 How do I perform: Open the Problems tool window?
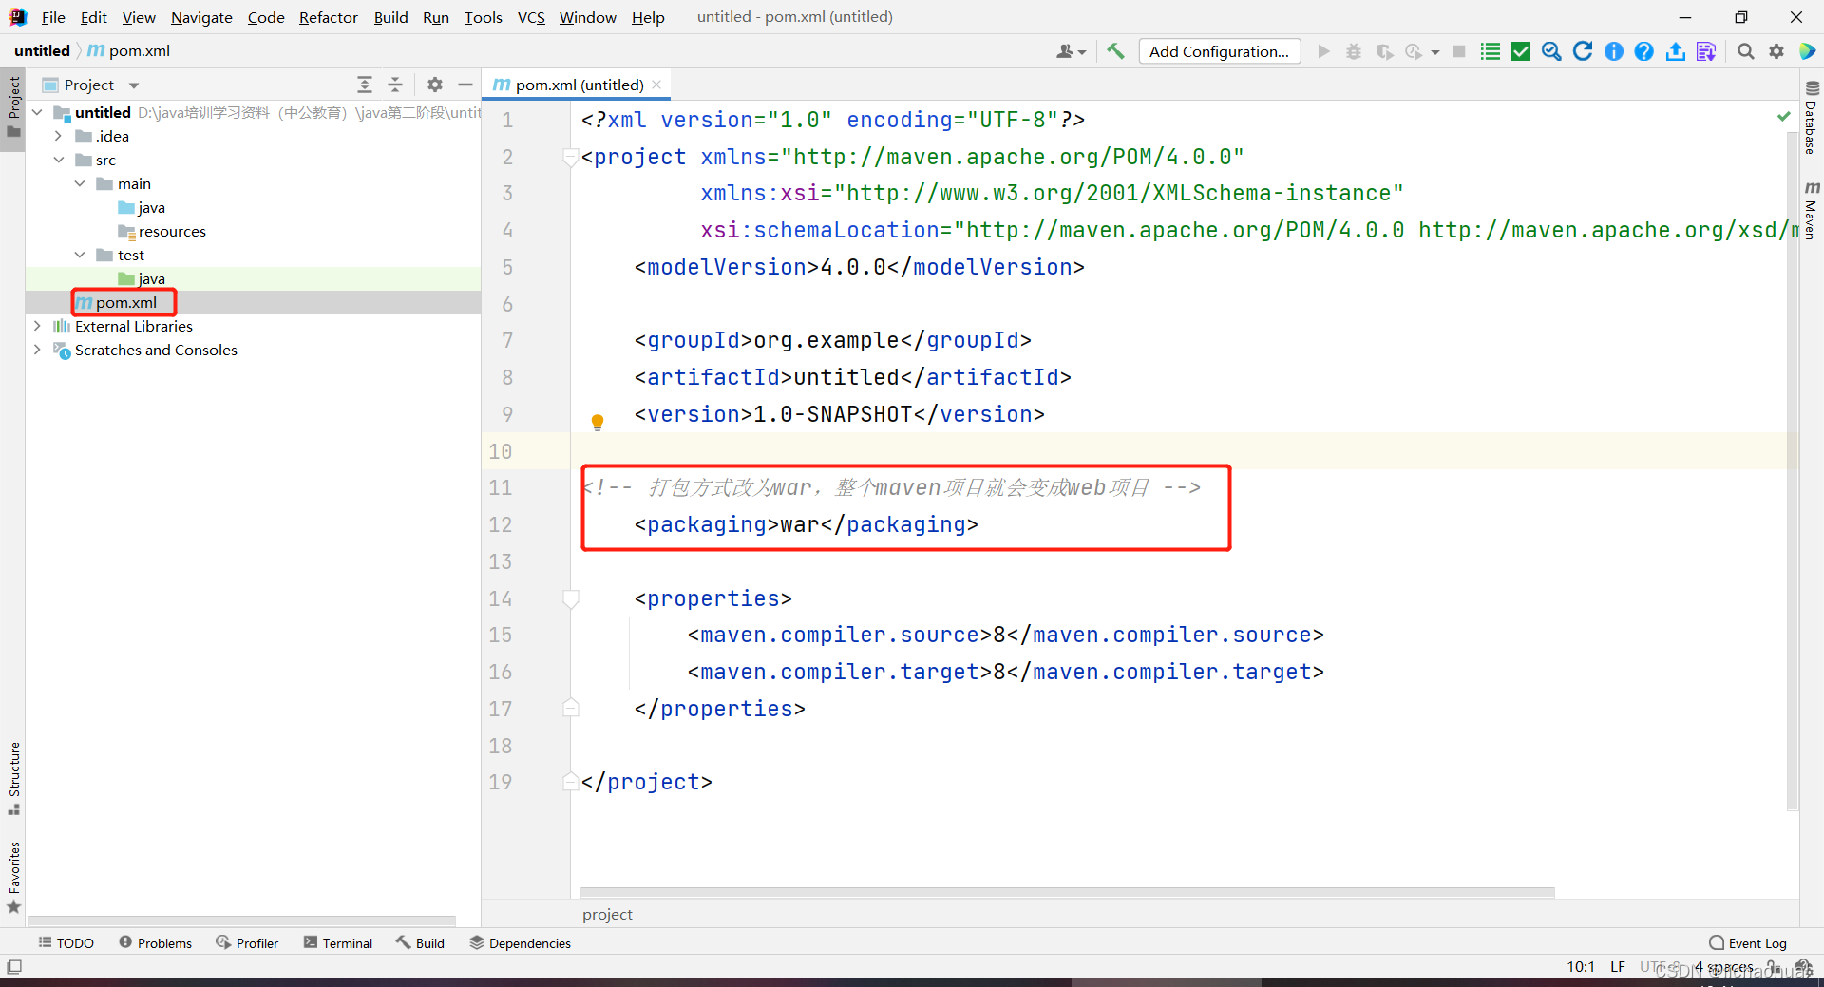(x=156, y=942)
